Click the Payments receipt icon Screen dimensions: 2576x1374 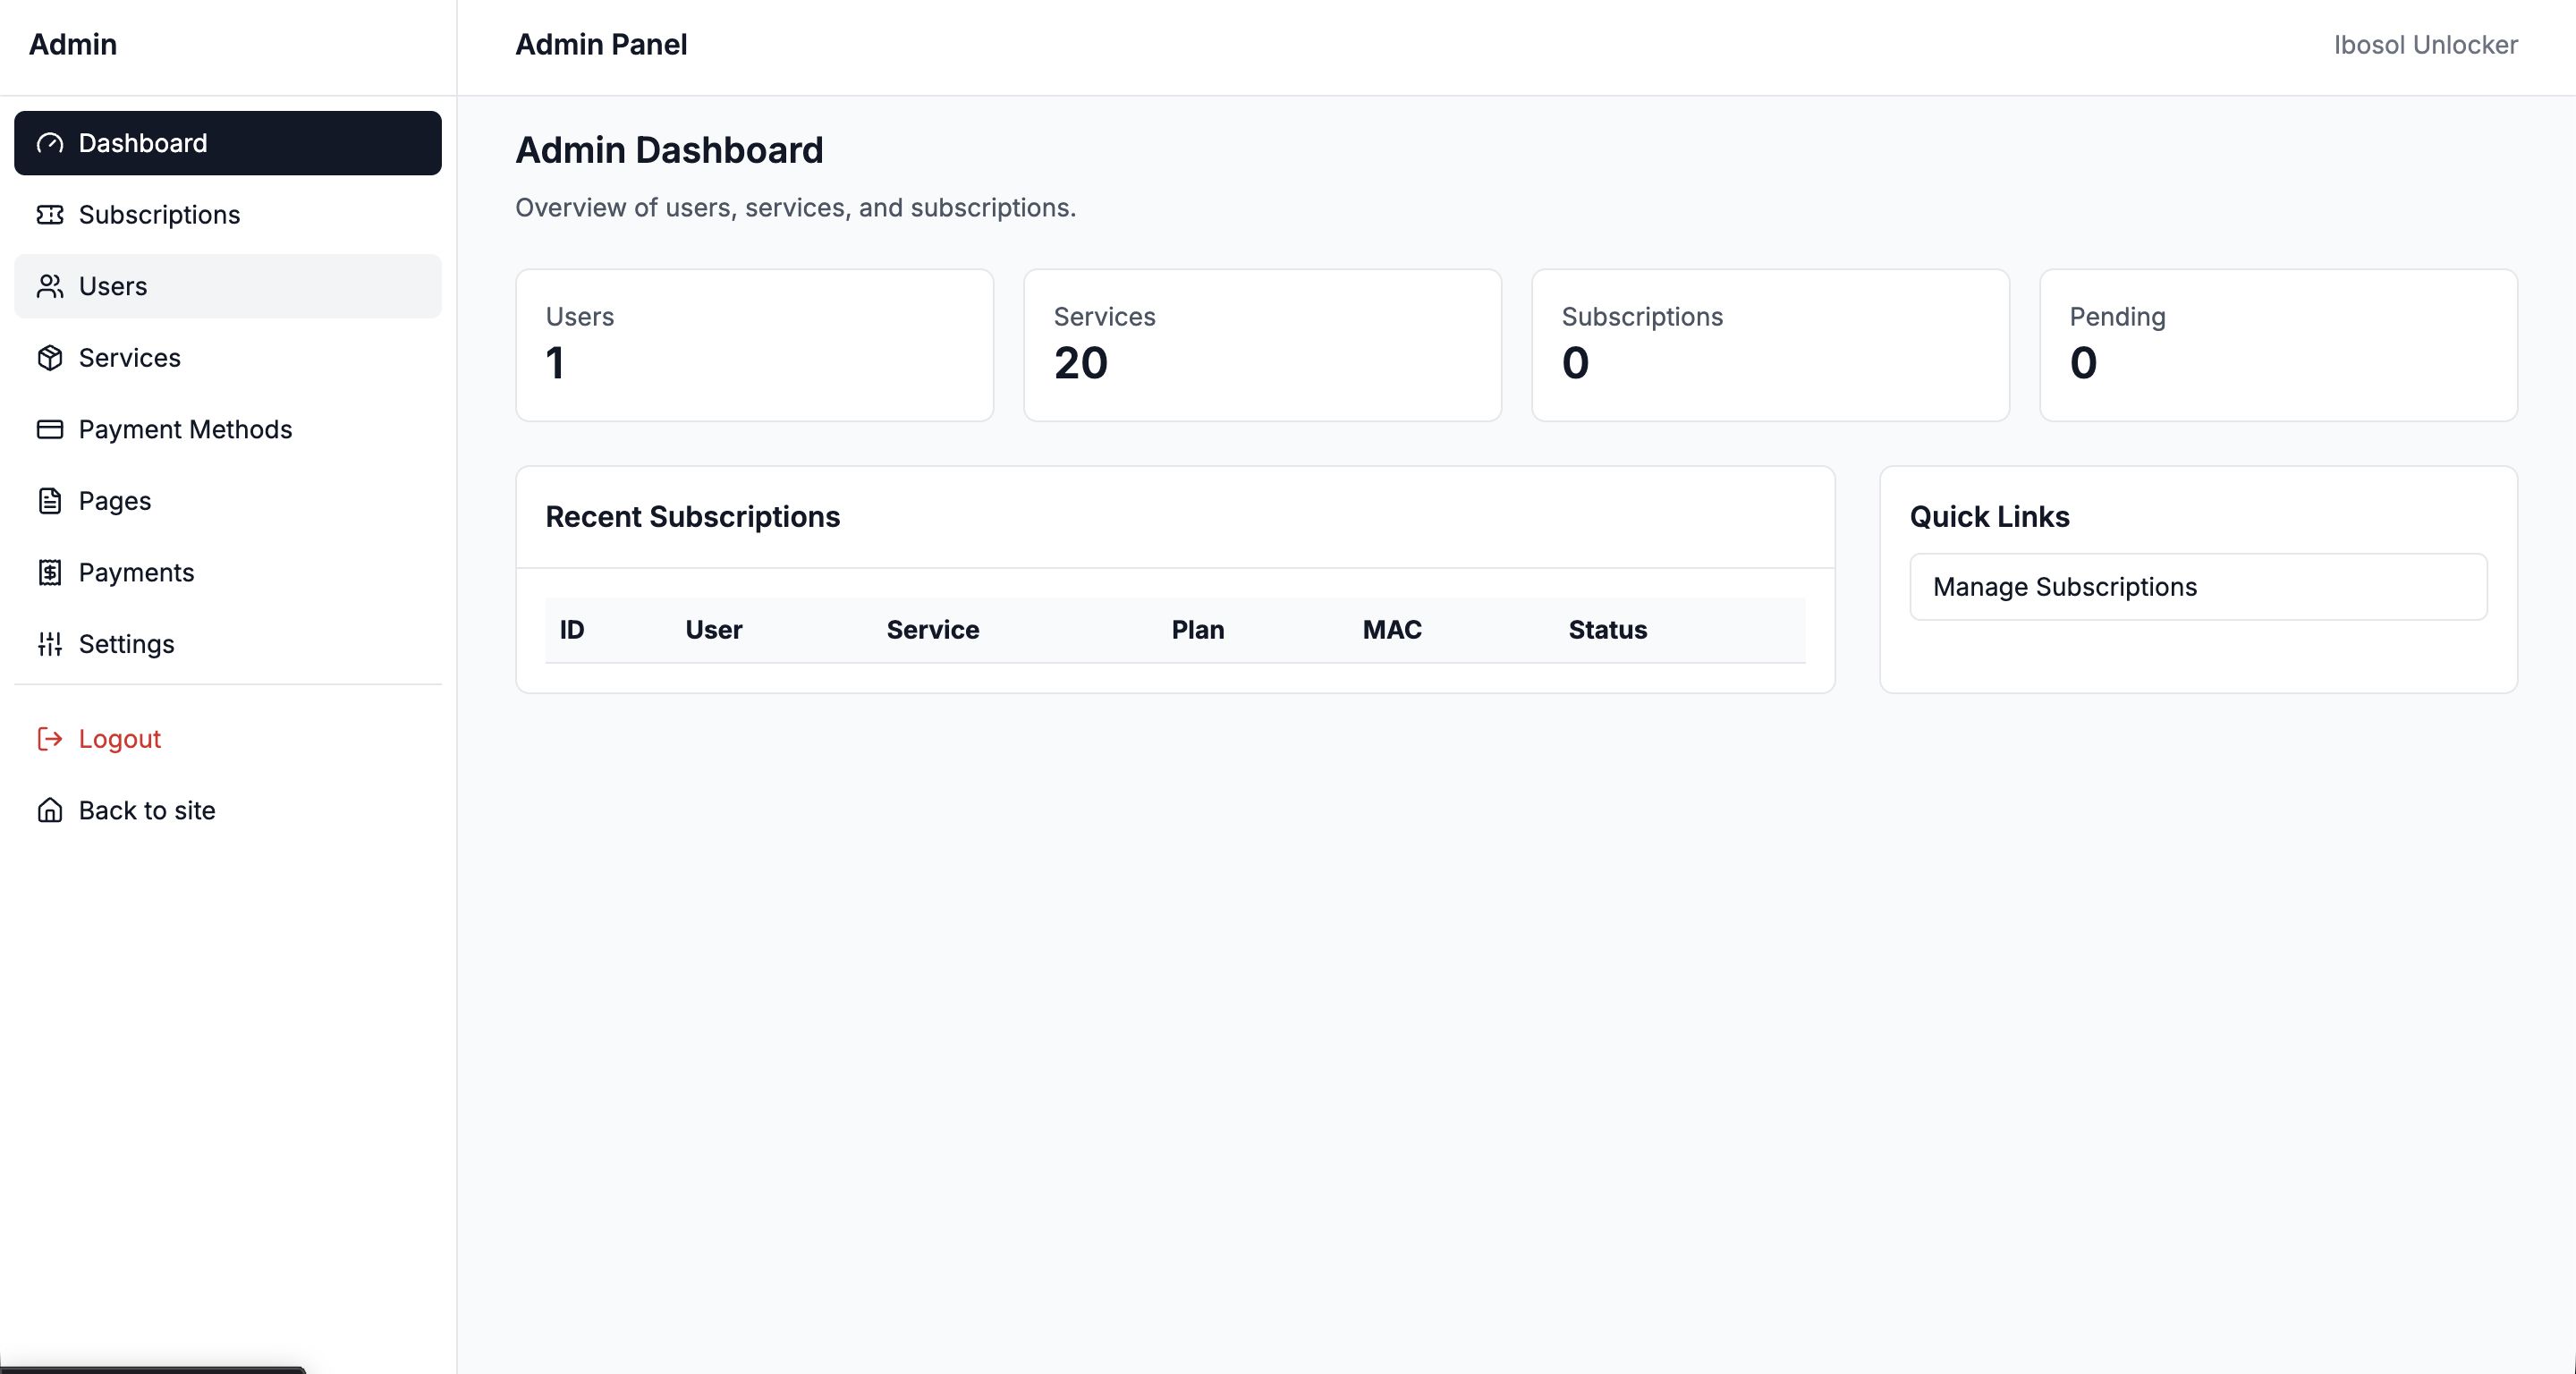(x=50, y=573)
